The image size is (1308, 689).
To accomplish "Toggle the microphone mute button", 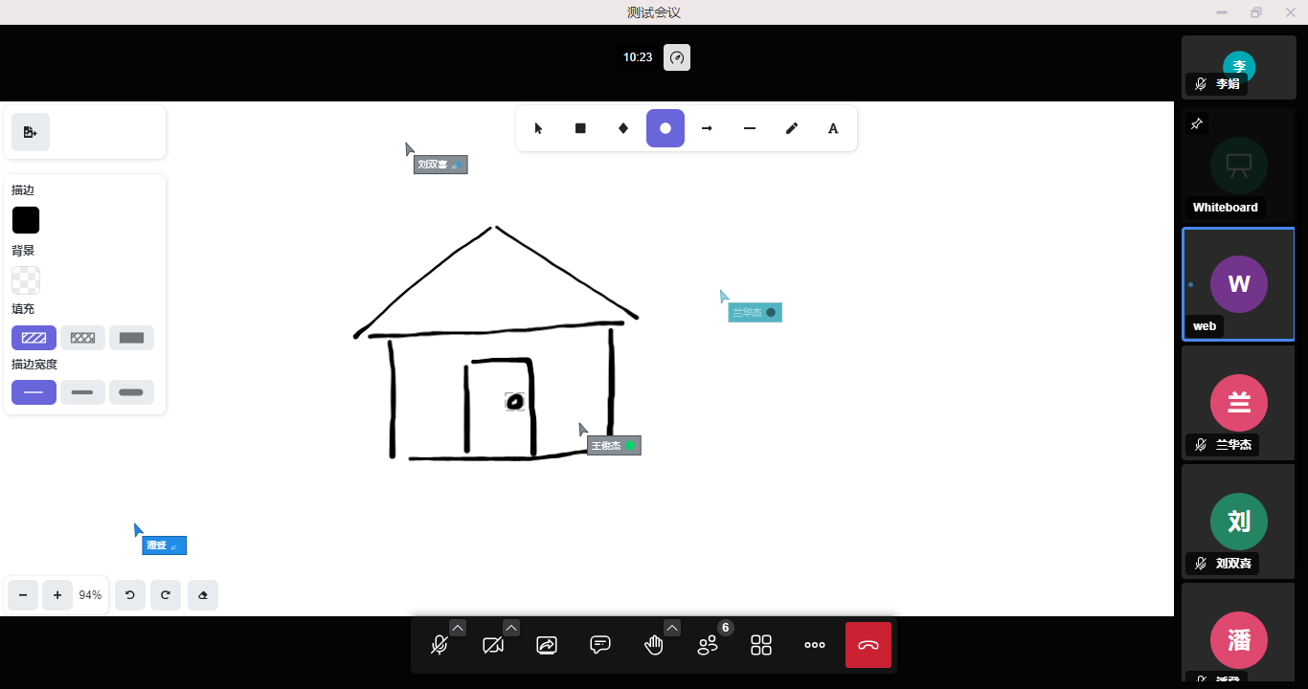I will click(440, 645).
